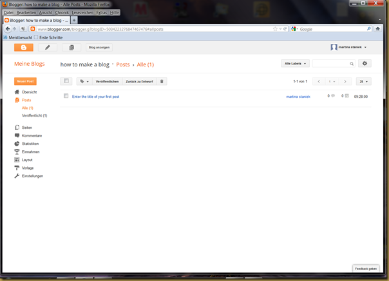The width and height of the screenshot is (389, 281).
Task: Click the Posts breadcrumb link
Action: point(123,64)
